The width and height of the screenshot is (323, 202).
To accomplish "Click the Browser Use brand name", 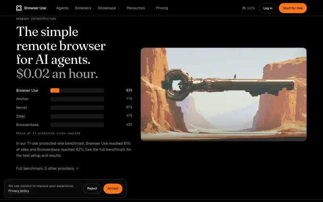I will click(x=35, y=8).
